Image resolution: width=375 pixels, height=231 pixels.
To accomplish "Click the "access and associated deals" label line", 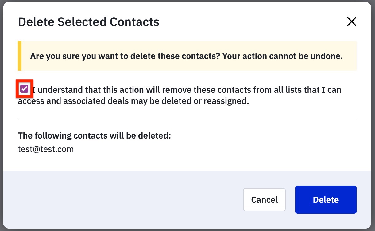I will (133, 101).
